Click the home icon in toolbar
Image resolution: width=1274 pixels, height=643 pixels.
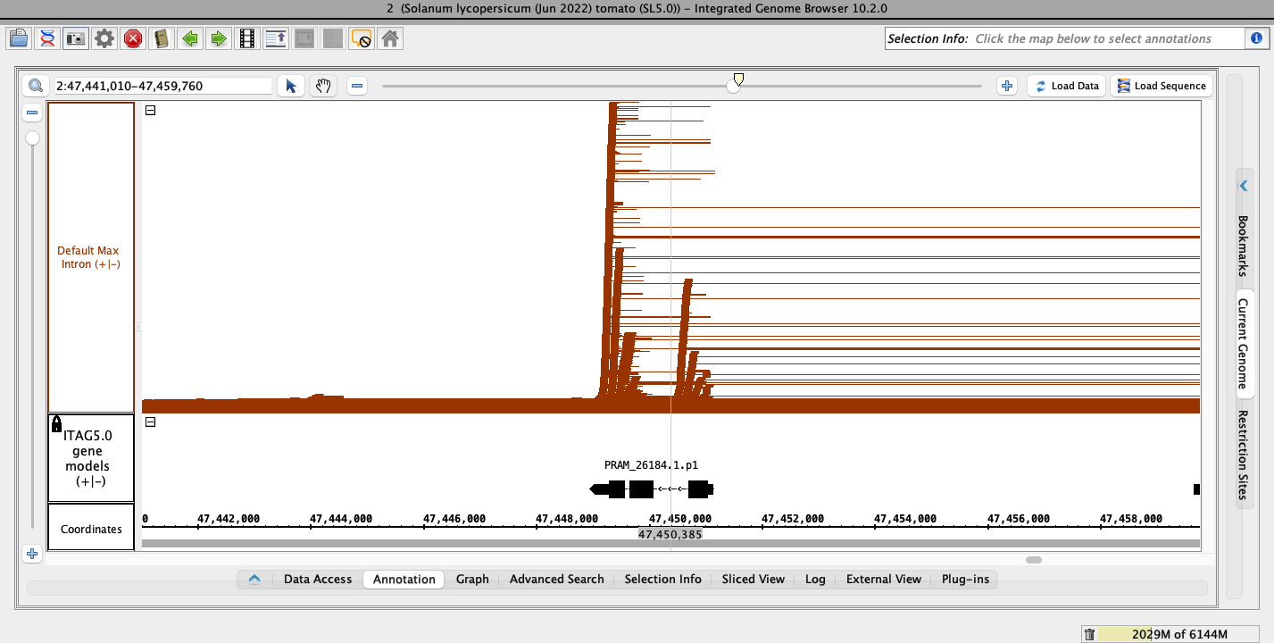tap(389, 38)
